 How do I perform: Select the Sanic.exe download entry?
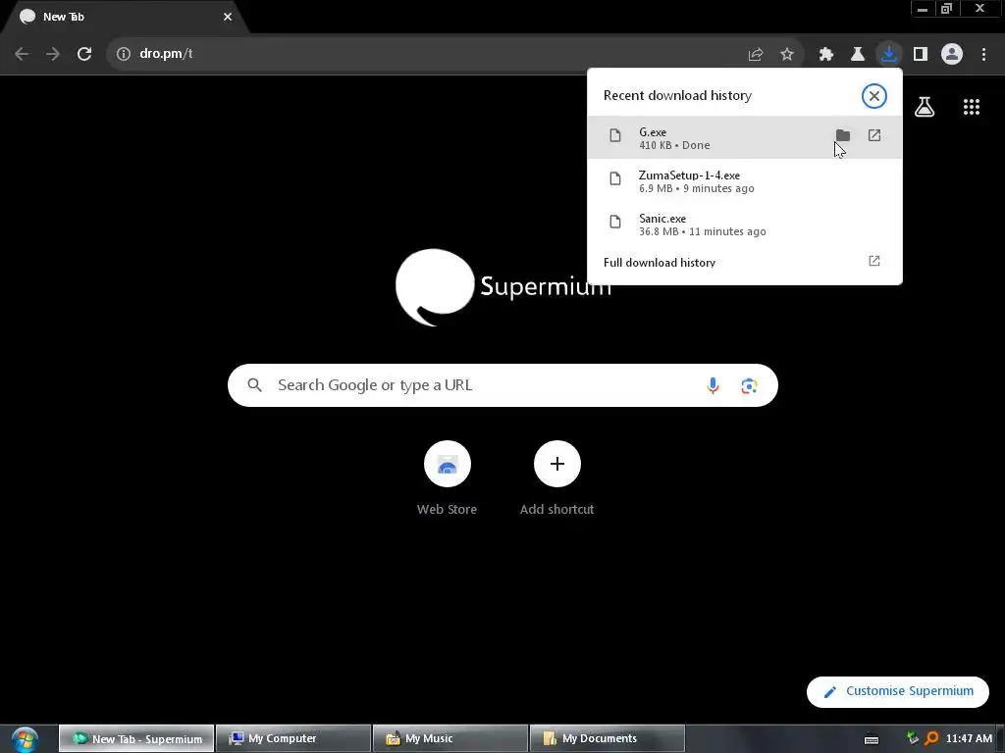744,225
